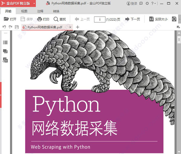Click the vertical scrollbar thumb
The width and height of the screenshot is (181, 154).
[x=179, y=40]
